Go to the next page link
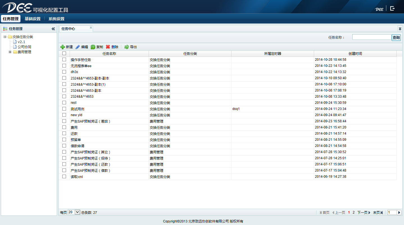Image resolution: width=404 pixels, height=225 pixels. coord(364,213)
